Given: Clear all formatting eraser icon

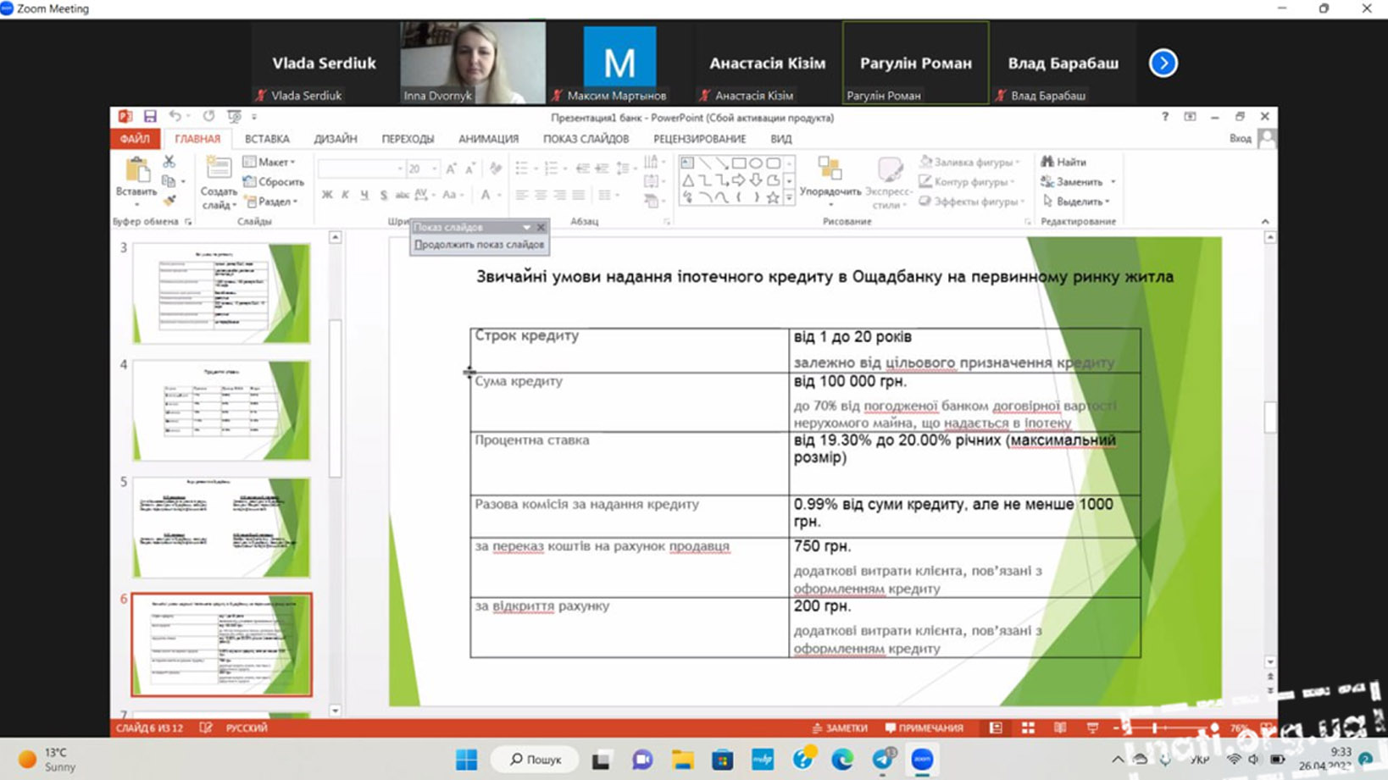Looking at the screenshot, I should 496,169.
